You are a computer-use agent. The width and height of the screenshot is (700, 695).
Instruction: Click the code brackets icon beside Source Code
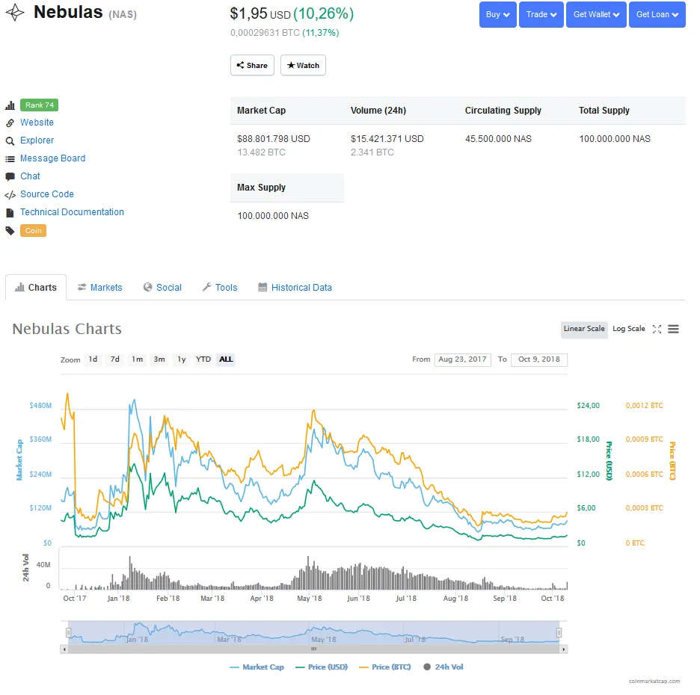point(10,195)
